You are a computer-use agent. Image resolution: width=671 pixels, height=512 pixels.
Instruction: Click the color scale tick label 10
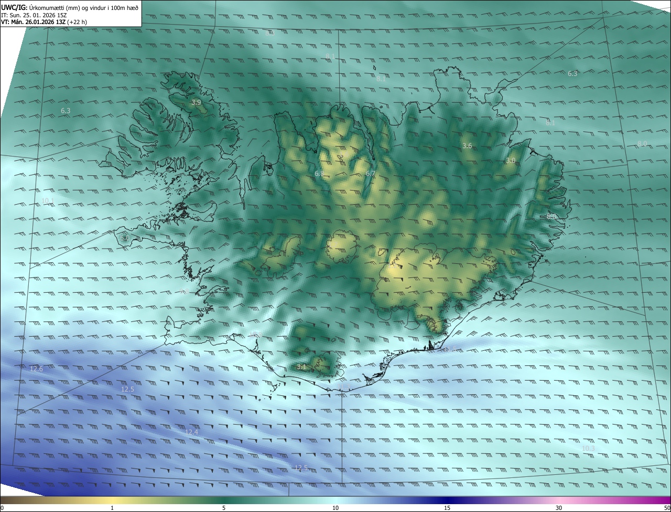point(335,508)
